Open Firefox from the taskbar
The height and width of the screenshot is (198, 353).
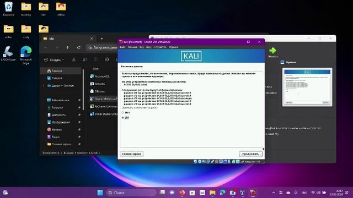pyautogui.click(x=182, y=193)
